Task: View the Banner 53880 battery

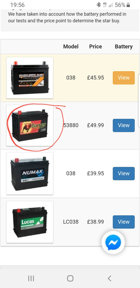Action: [124, 125]
